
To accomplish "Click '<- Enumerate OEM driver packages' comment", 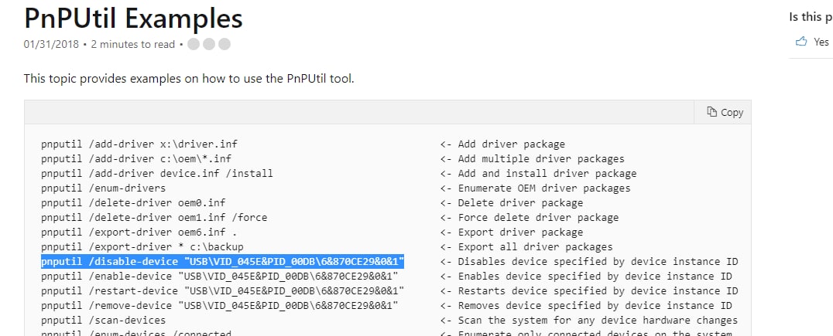I will tap(535, 188).
